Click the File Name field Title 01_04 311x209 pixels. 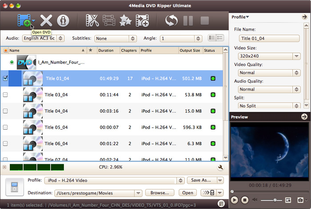click(x=269, y=39)
